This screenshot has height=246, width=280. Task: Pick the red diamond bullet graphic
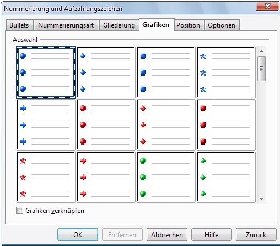pyautogui.click(x=166, y=125)
